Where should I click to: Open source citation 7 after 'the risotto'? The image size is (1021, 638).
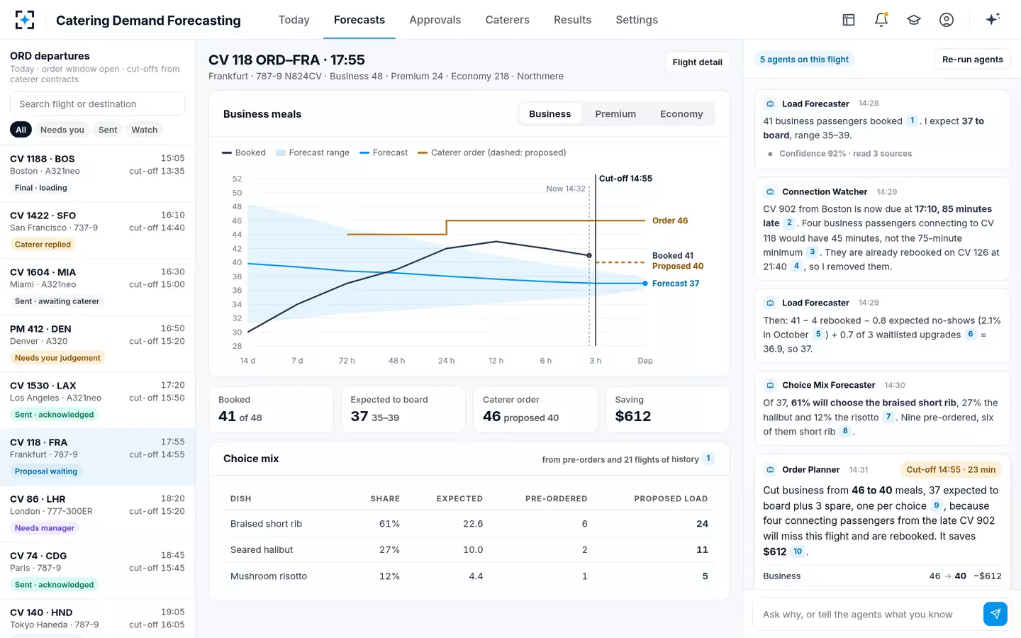tap(888, 417)
